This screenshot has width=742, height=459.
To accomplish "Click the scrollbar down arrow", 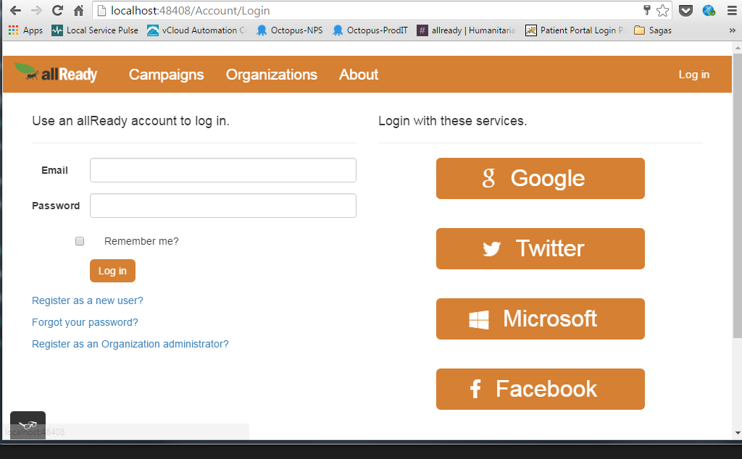I will [737, 433].
